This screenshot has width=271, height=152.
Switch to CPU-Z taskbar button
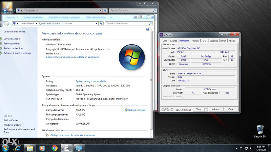67,148
